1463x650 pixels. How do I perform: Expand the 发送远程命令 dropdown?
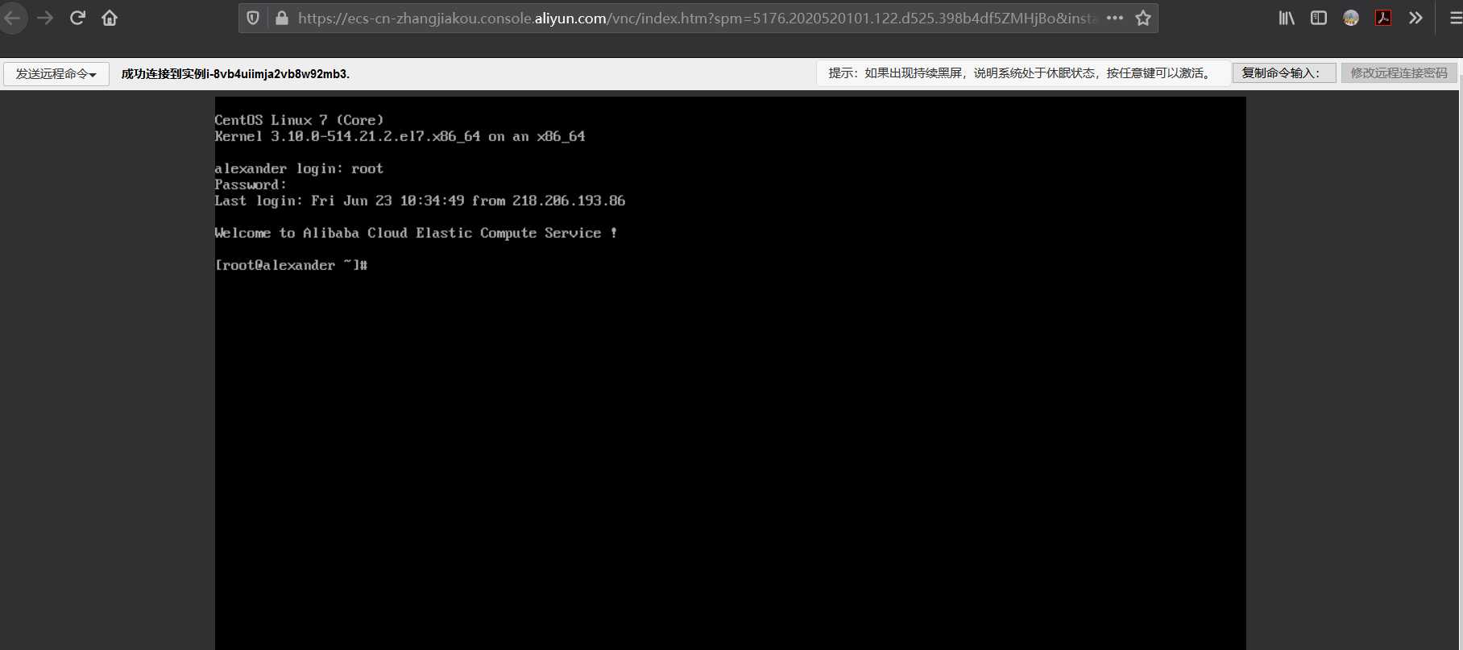click(x=56, y=73)
